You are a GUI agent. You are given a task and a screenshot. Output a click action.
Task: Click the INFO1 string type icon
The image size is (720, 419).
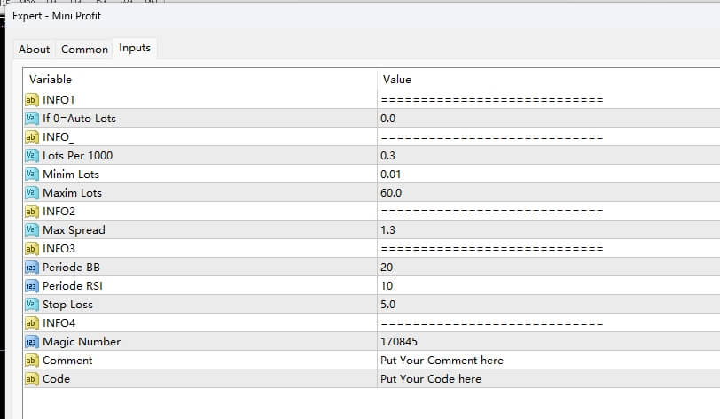pyautogui.click(x=31, y=99)
